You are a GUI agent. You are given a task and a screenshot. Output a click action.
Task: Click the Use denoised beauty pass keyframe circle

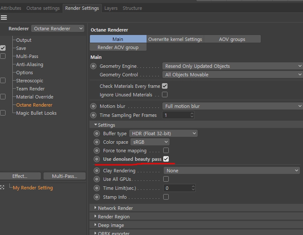[x=97, y=159]
